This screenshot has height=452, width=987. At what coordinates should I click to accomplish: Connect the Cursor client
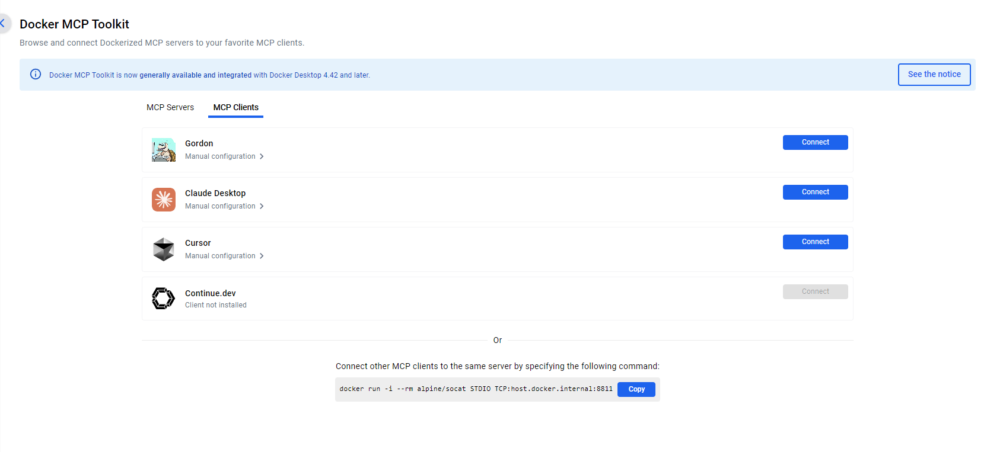[815, 242]
